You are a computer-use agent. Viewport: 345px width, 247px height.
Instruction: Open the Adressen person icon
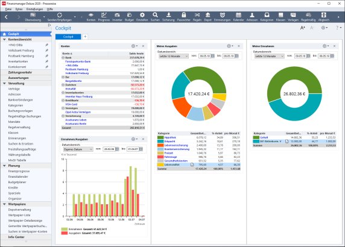point(252,15)
